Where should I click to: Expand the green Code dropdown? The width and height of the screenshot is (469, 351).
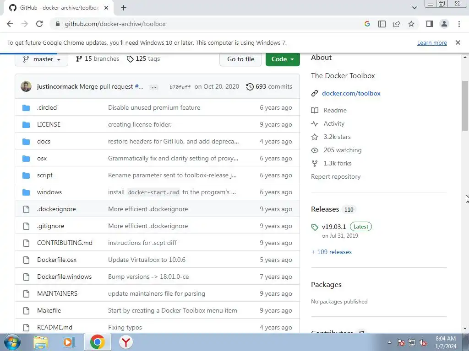[283, 59]
